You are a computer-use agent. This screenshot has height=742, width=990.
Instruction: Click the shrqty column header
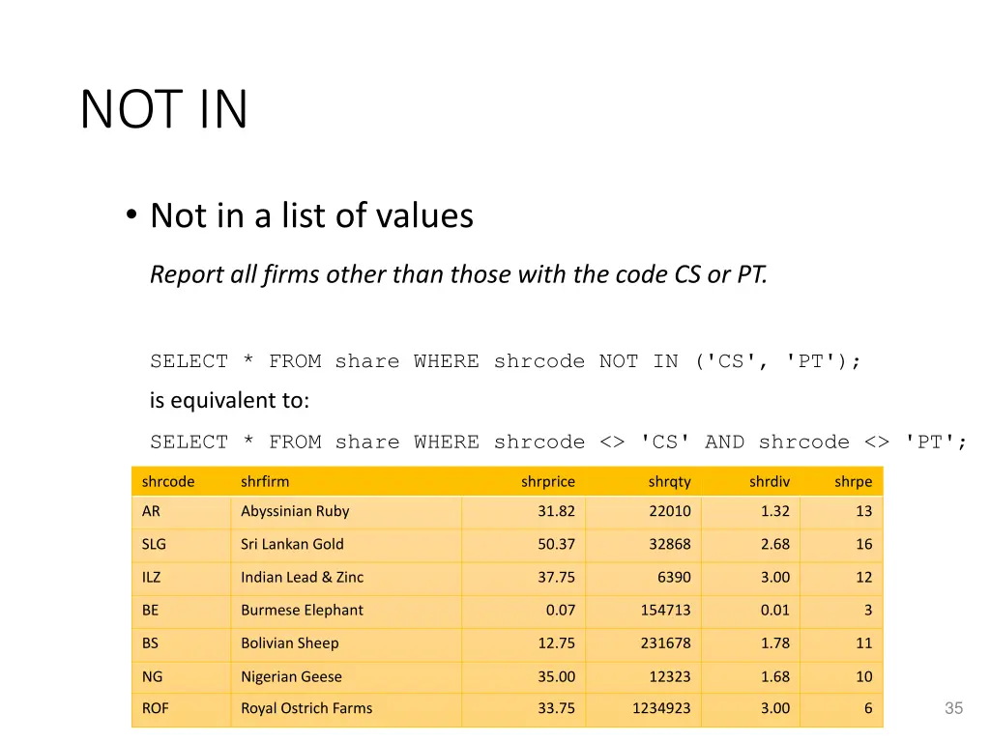669,481
